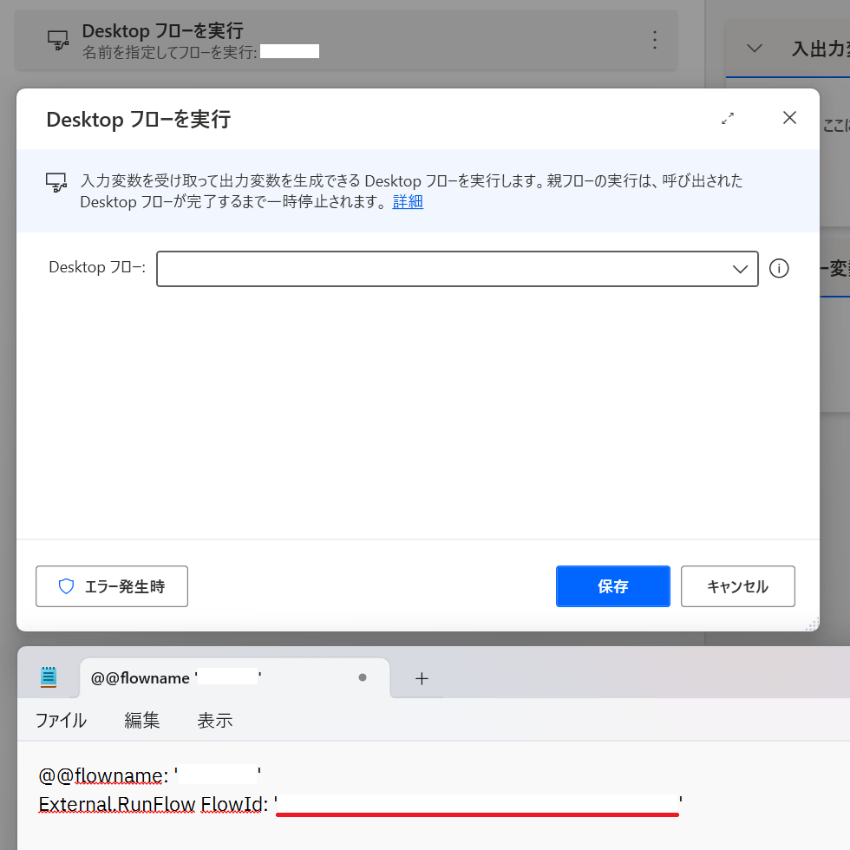This screenshot has width=850, height=850.
Task: Open the エラー発生時 settings
Action: [x=112, y=586]
